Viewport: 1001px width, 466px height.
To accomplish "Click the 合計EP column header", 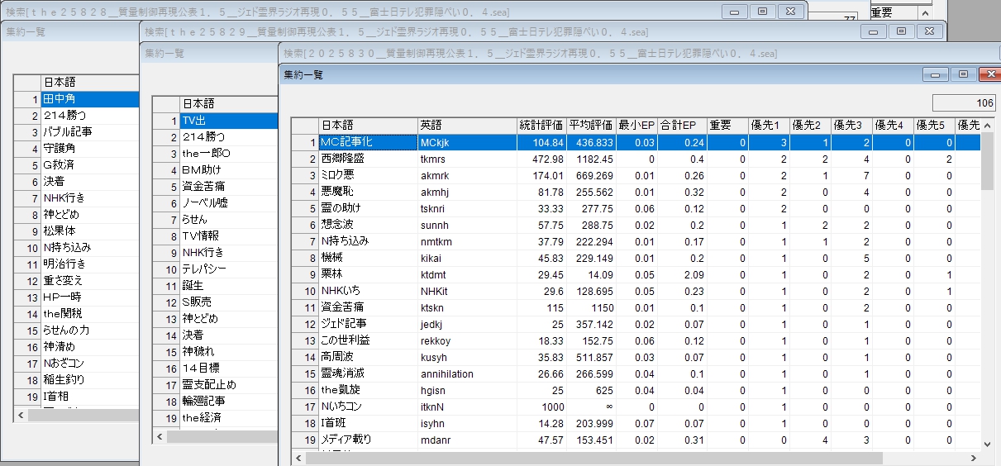I will point(681,126).
